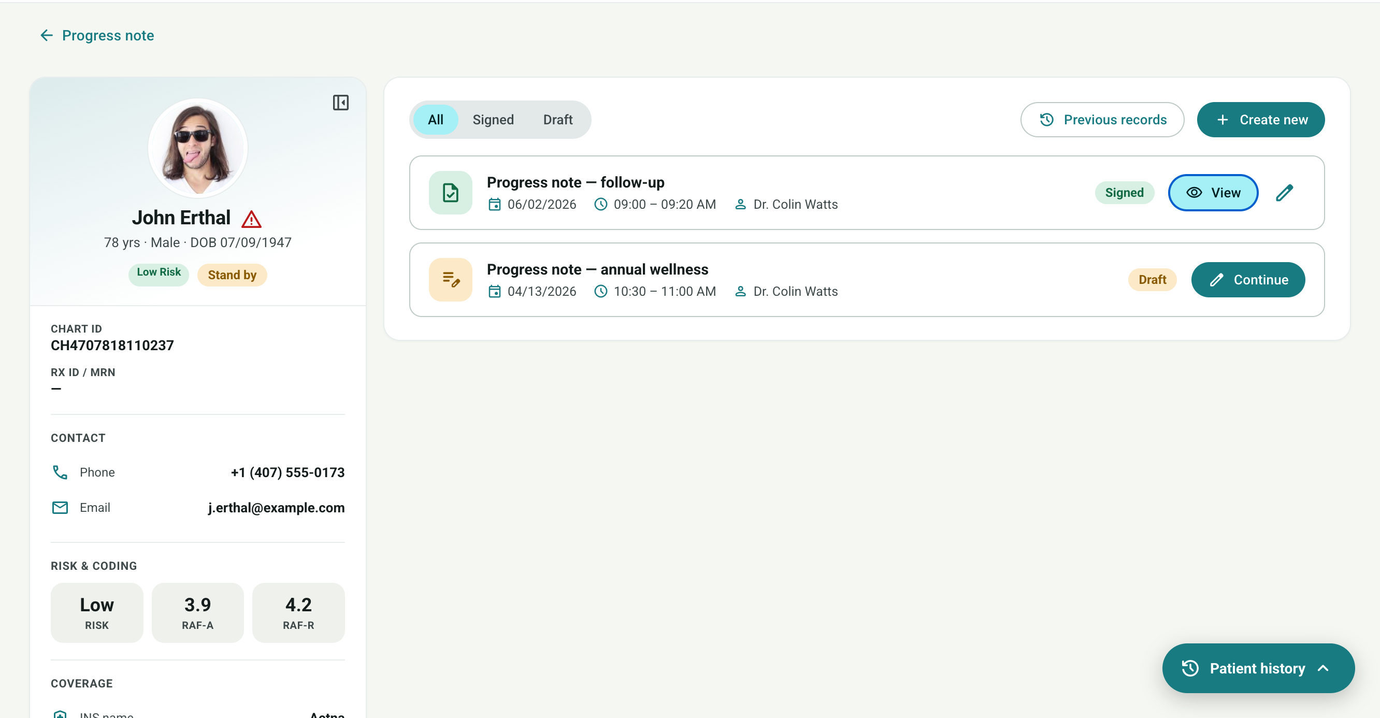The image size is (1380, 718).
Task: Click person icon beside follow-up Dr. Colin Watts
Action: pos(740,205)
